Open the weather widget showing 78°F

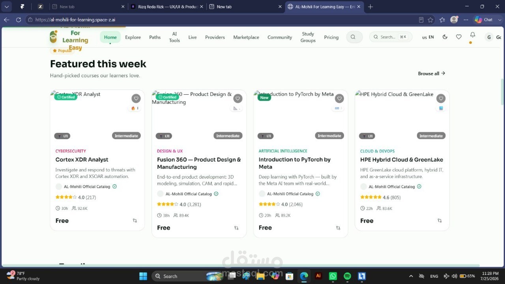(x=24, y=276)
